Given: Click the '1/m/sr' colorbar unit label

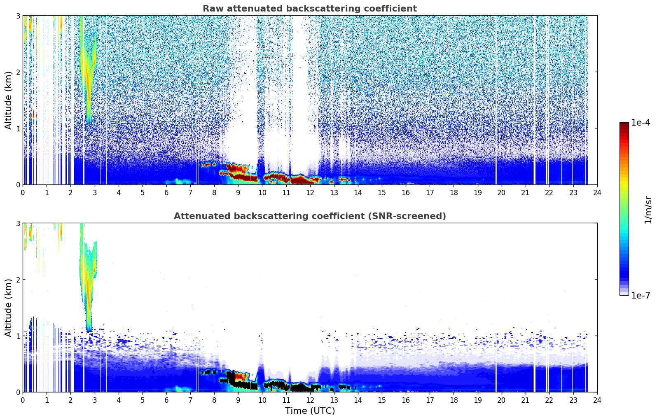Looking at the screenshot, I should [648, 209].
